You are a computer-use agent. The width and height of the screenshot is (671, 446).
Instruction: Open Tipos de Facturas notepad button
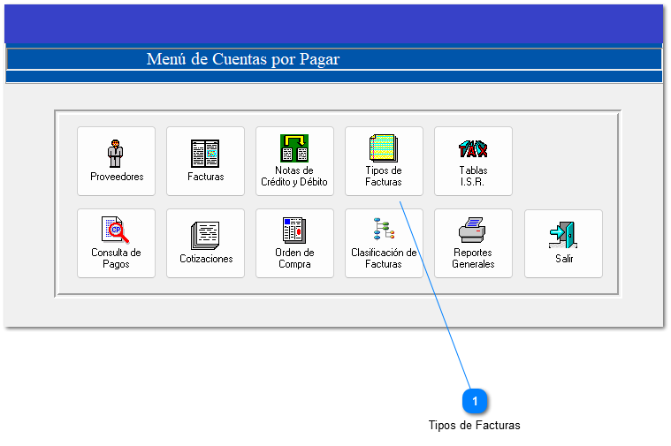(384, 162)
